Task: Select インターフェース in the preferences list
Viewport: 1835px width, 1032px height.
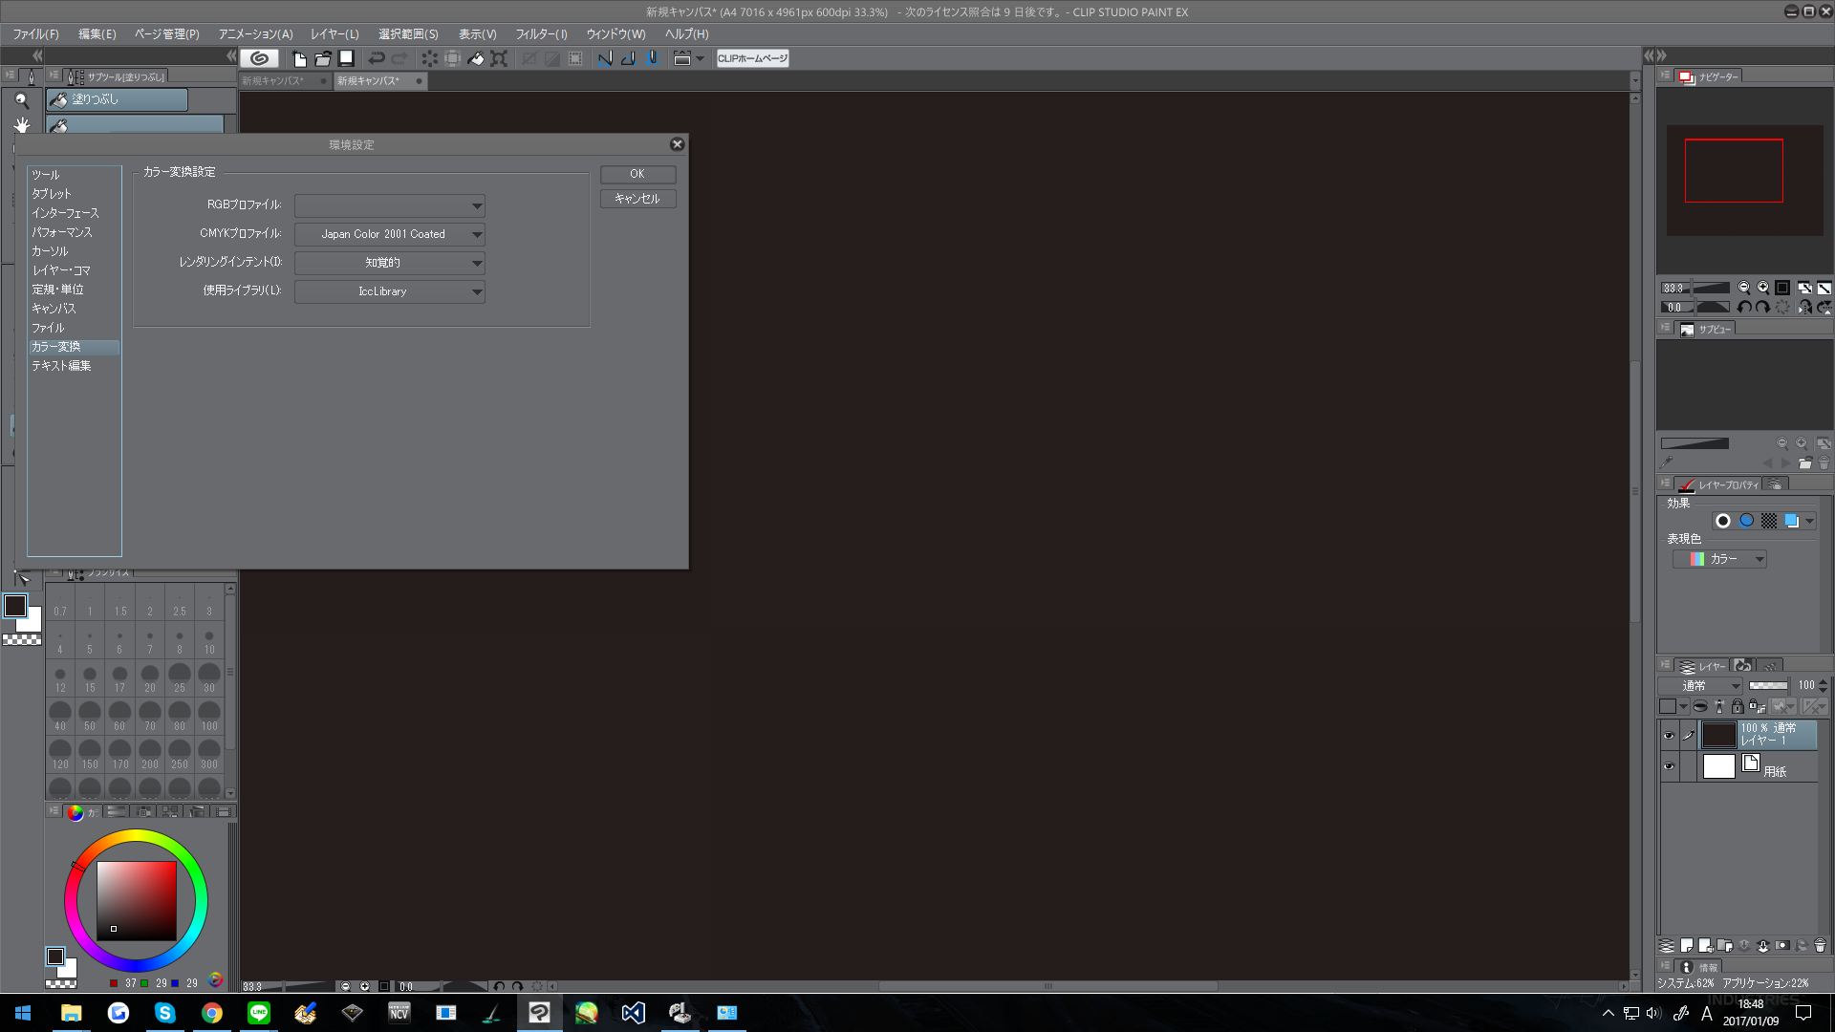Action: point(65,213)
